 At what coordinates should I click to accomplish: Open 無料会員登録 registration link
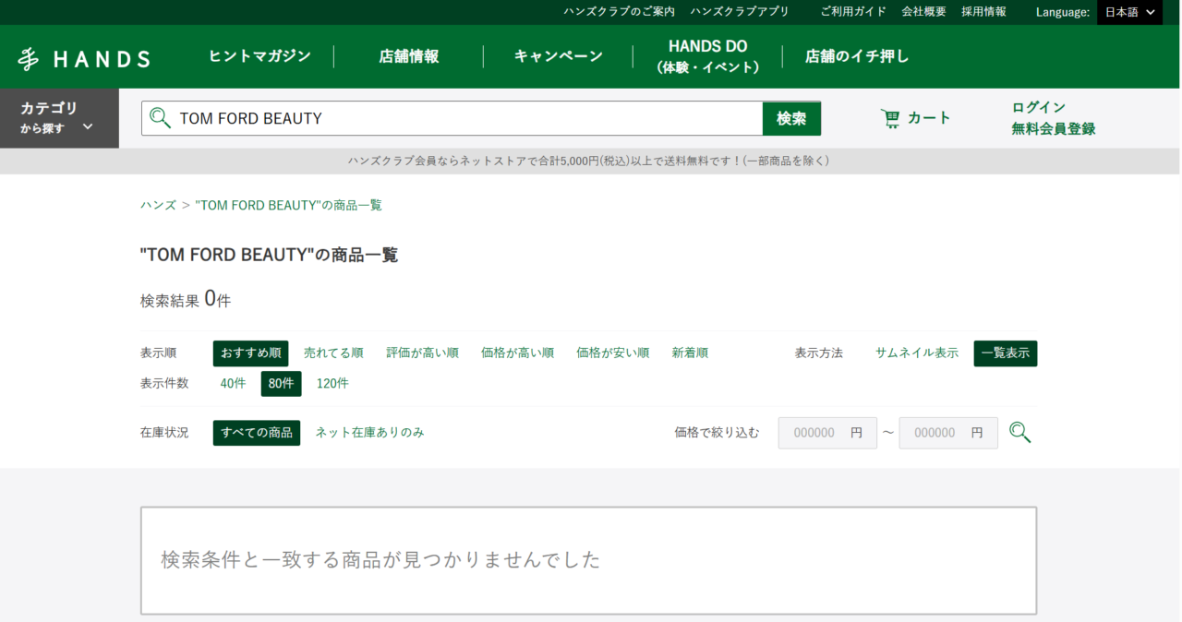pos(1054,129)
